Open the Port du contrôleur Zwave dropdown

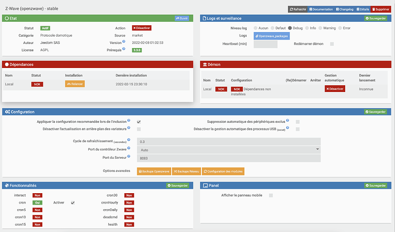[x=229, y=150]
